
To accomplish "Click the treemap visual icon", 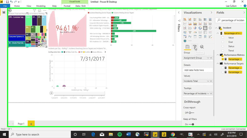I will 205,28.
